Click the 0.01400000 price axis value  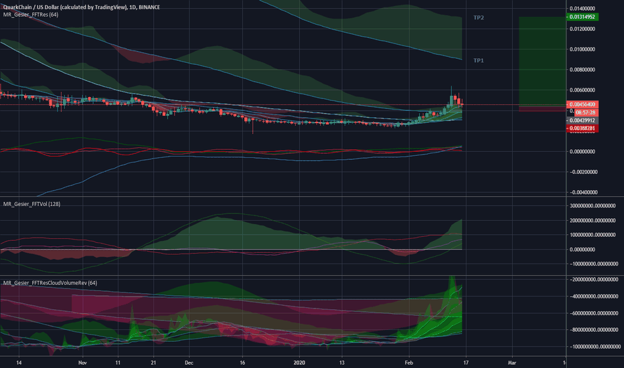(x=582, y=8)
